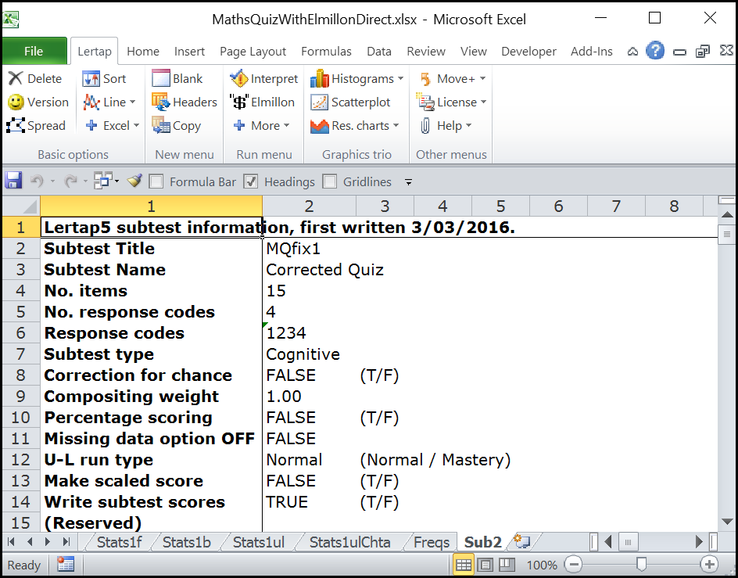The height and width of the screenshot is (578, 738).
Task: Open the Stats1ulChta sheet tab
Action: pos(349,542)
